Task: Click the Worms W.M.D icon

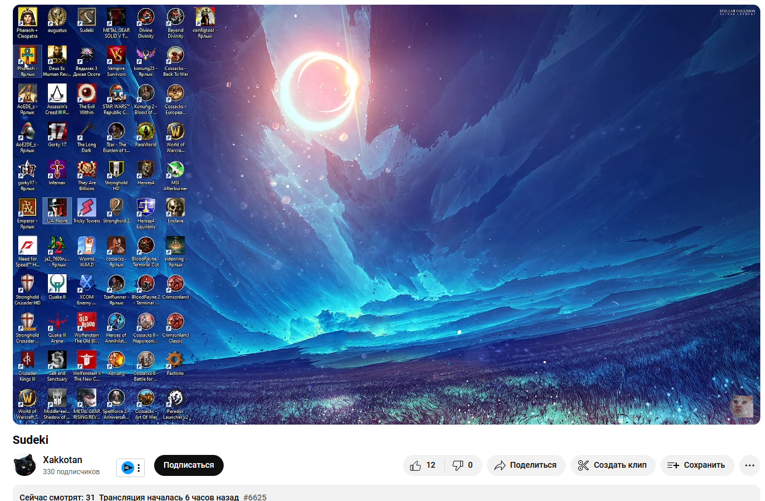Action: [x=86, y=251]
